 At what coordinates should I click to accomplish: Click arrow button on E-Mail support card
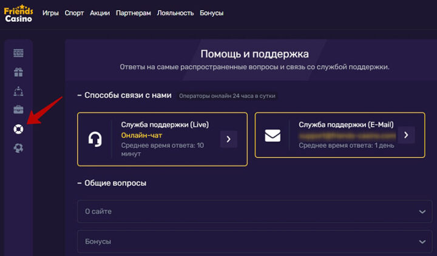[x=406, y=135]
